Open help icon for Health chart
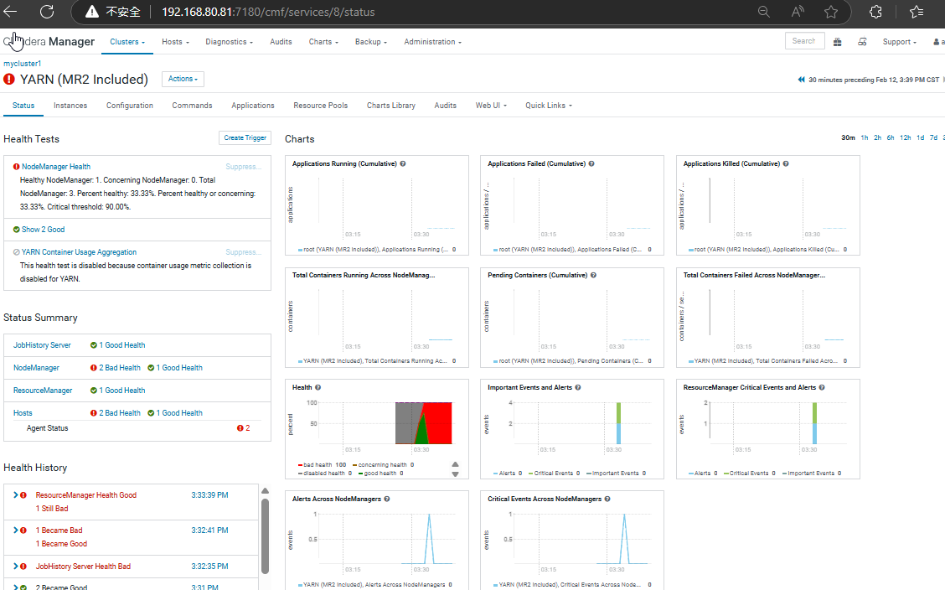 [x=318, y=387]
